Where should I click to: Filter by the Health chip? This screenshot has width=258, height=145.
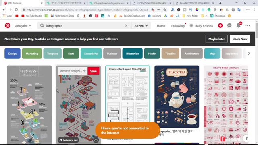(152, 54)
